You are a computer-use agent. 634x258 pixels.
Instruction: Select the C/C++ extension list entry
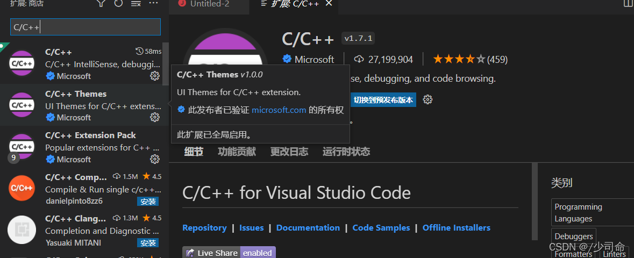[x=84, y=63]
